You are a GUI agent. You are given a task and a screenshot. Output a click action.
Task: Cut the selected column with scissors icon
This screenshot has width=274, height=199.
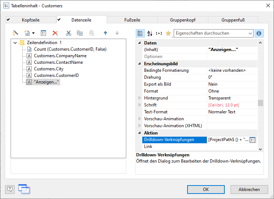coord(69,33)
